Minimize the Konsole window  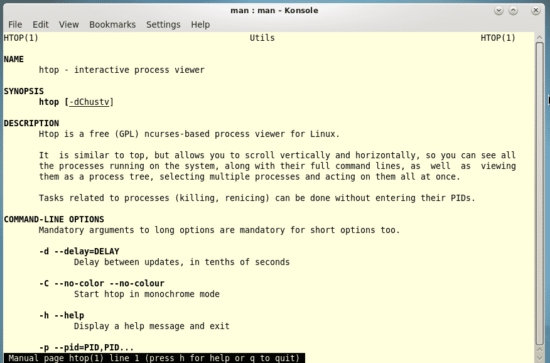click(x=499, y=11)
